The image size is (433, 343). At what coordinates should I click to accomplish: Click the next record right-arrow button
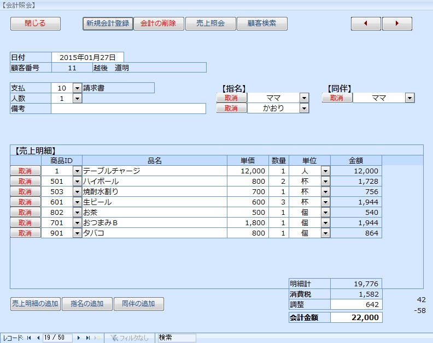click(x=397, y=24)
